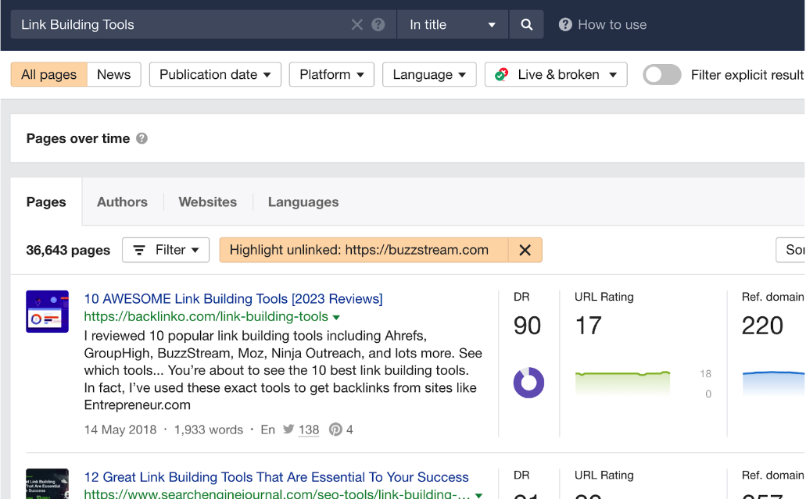Expand the Live & broken dropdown
The height and width of the screenshot is (499, 806).
point(555,74)
